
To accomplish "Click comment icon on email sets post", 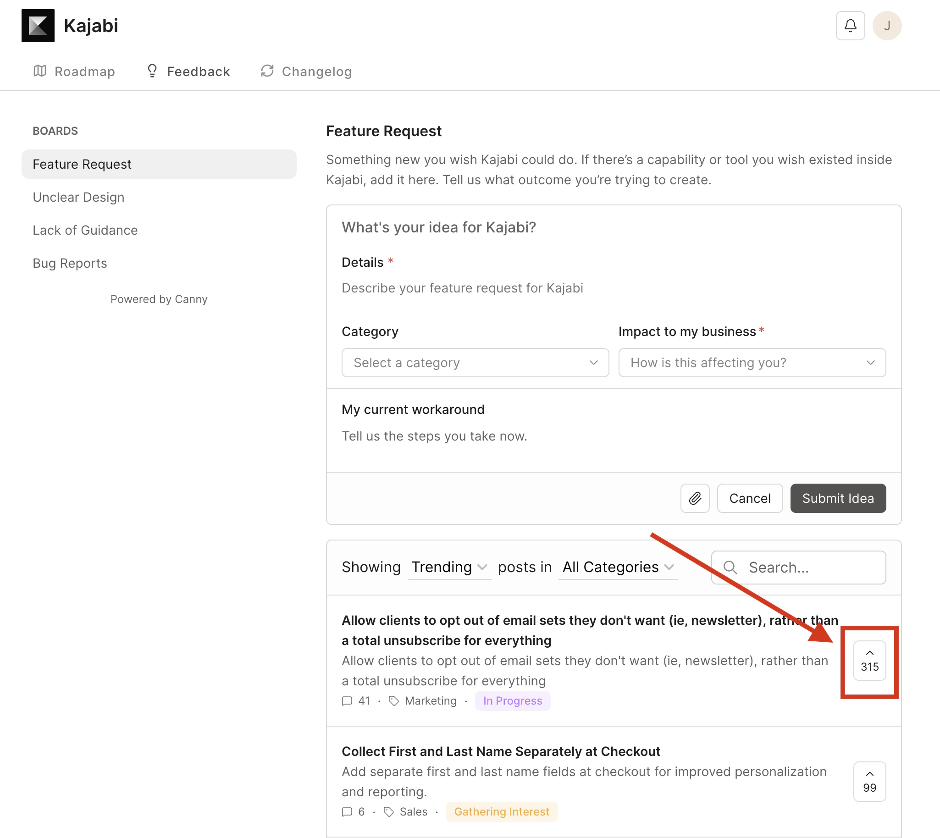I will point(347,701).
